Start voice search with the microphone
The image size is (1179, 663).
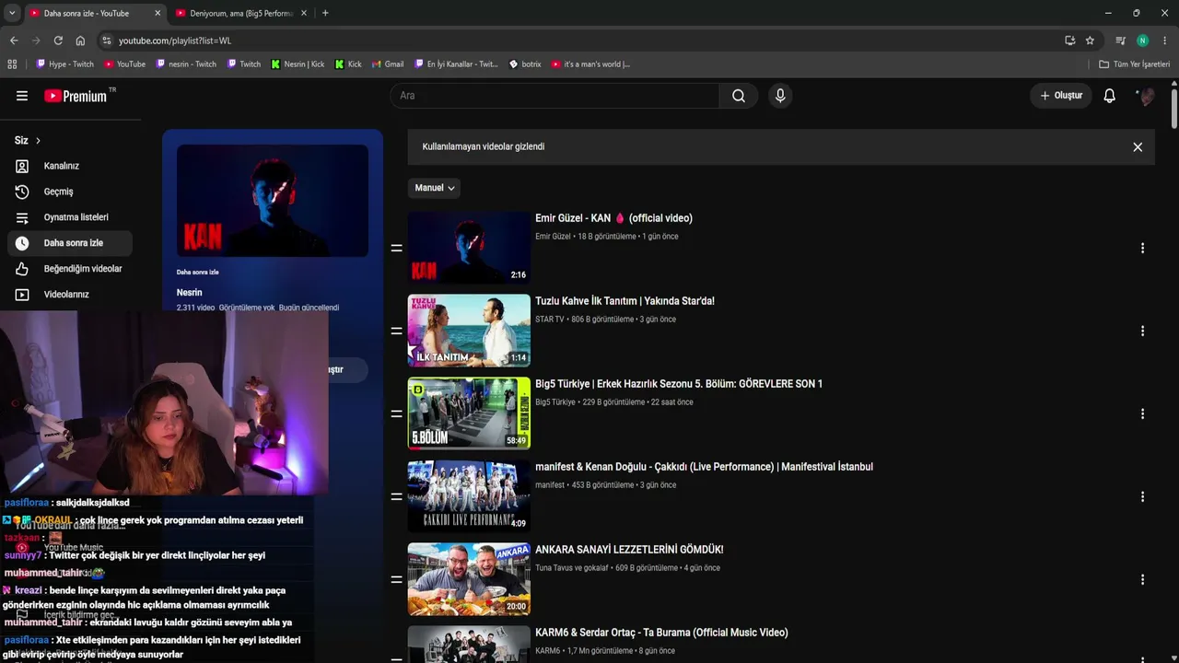click(x=780, y=96)
